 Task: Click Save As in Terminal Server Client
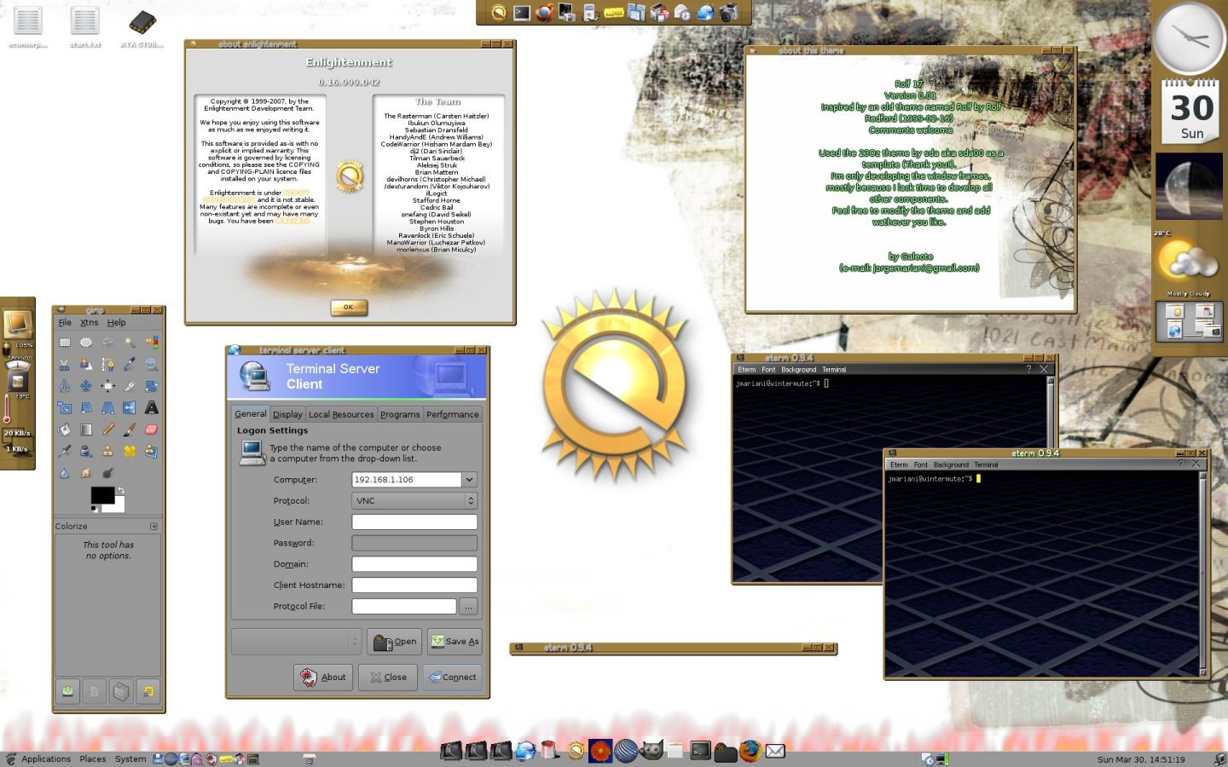pos(455,641)
